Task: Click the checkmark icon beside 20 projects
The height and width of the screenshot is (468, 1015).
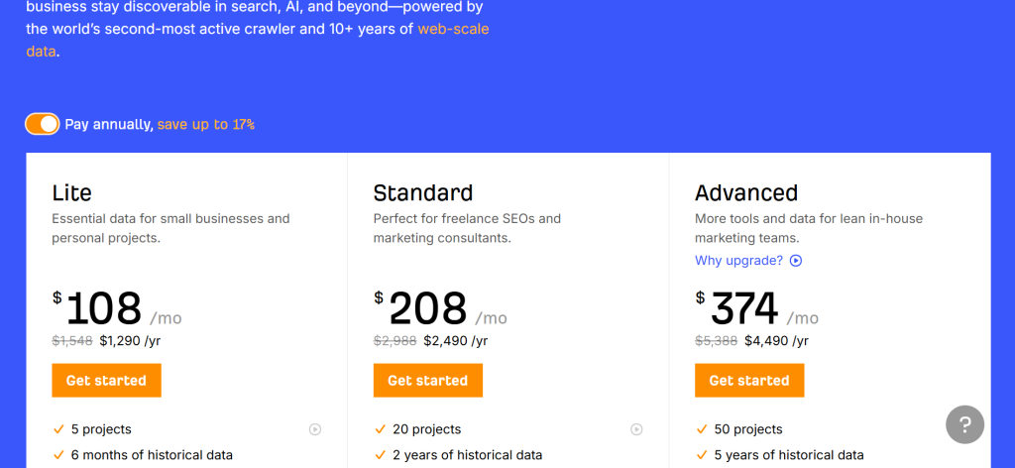Action: coord(380,429)
